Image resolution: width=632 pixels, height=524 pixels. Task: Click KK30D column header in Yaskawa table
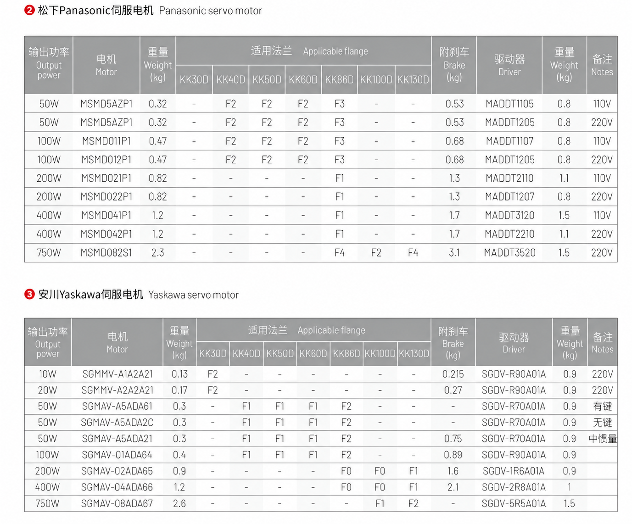[213, 354]
